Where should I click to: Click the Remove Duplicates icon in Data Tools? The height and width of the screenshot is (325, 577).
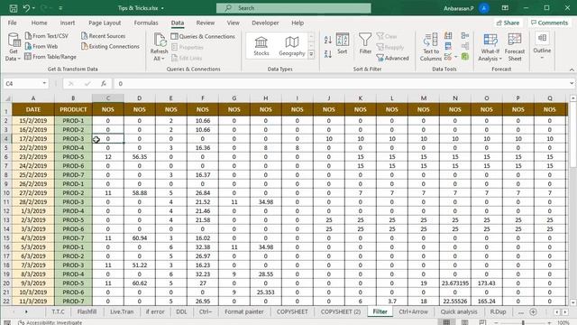click(x=448, y=46)
